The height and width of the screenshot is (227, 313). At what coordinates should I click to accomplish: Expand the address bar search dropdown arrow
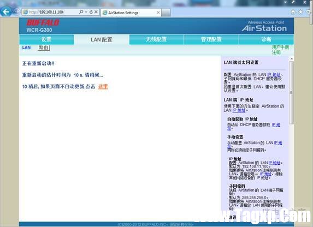tap(86, 12)
